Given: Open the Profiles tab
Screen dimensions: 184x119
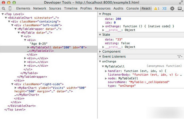Looking at the screenshot, I should (86, 9).
